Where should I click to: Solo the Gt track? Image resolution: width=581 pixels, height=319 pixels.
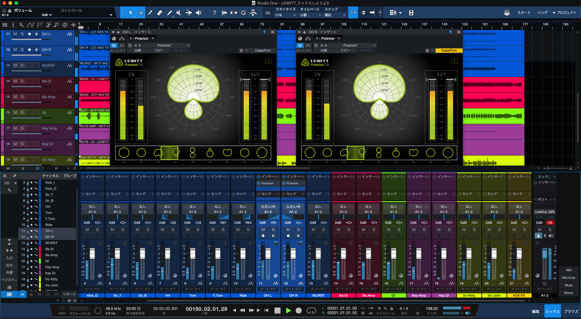pyautogui.click(x=22, y=113)
